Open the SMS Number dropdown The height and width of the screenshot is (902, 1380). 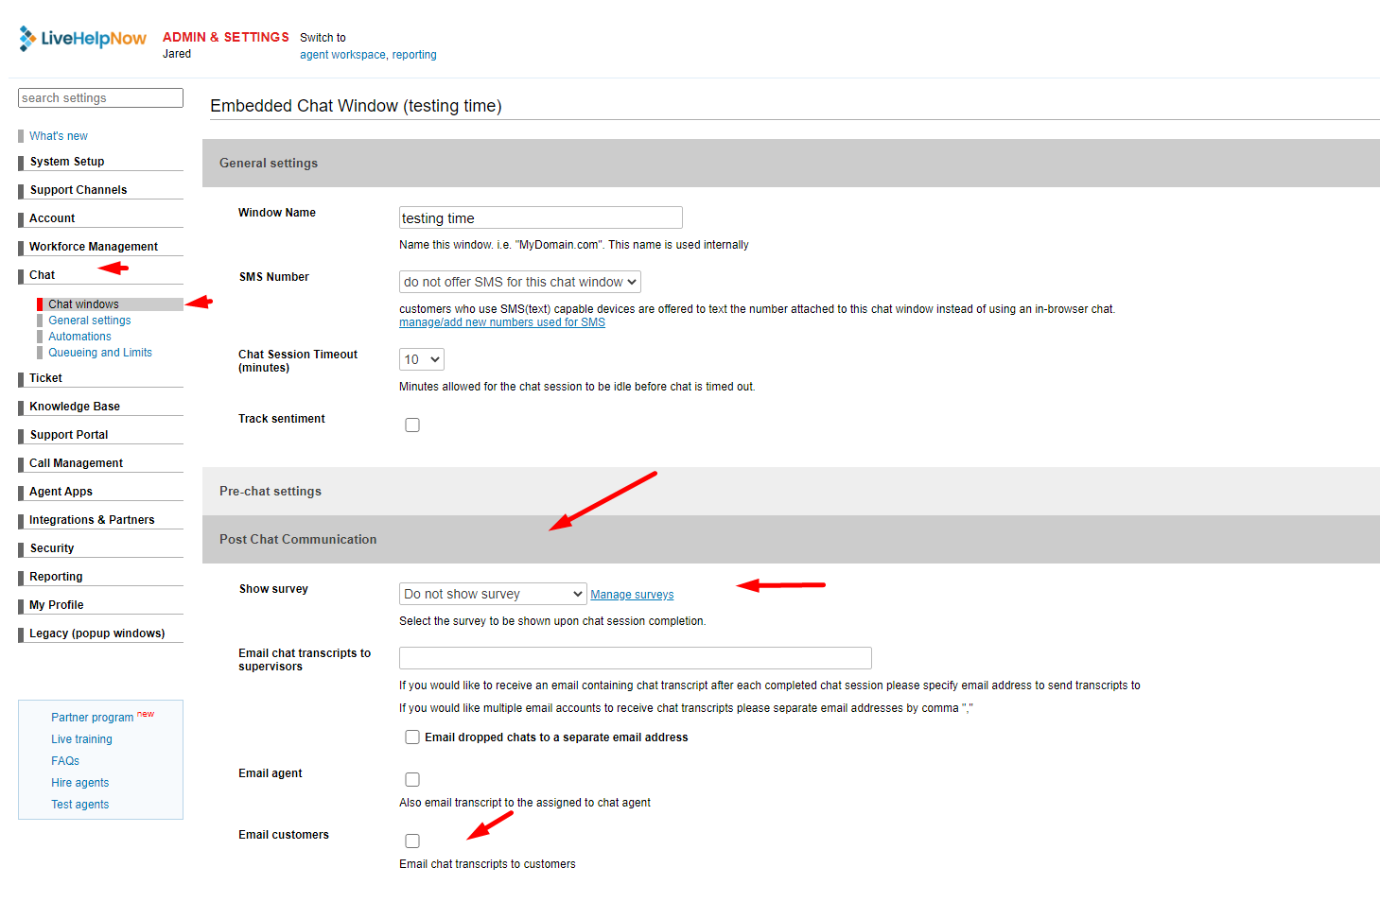[519, 282]
